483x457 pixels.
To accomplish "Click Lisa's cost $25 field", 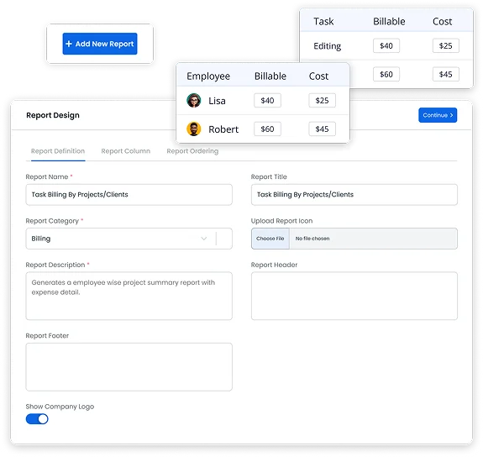I will [323, 101].
